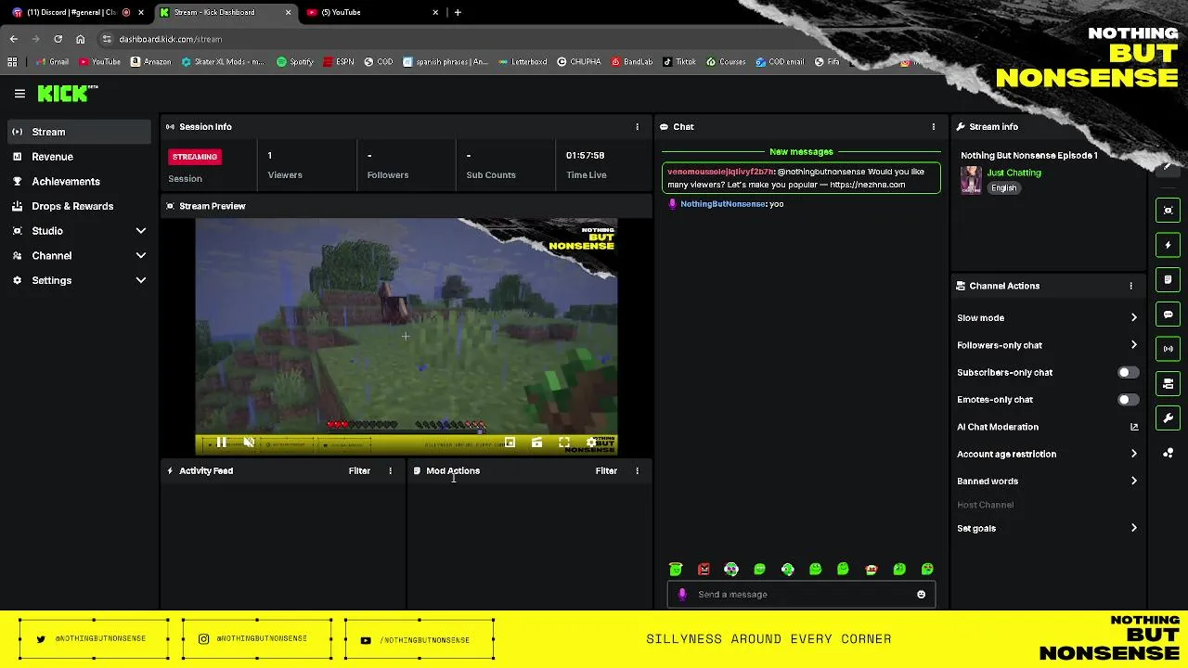Screen dimensions: 1188x668
Task: Open Banned words settings
Action: pyautogui.click(x=1047, y=482)
